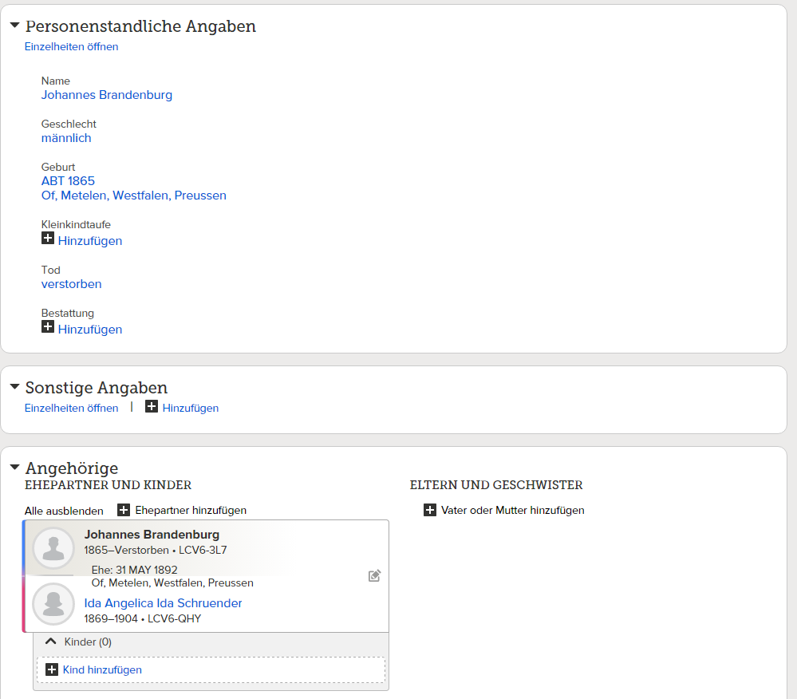The width and height of the screenshot is (797, 699).
Task: Click the name Johannes Brandenburg link
Action: (x=107, y=95)
